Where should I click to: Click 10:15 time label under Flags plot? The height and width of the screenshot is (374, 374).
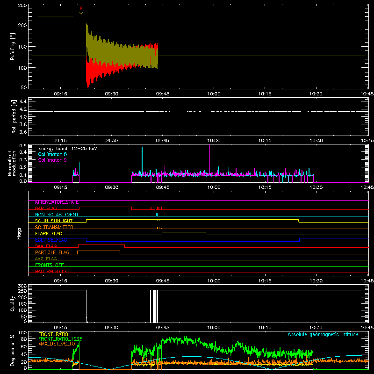265,281
